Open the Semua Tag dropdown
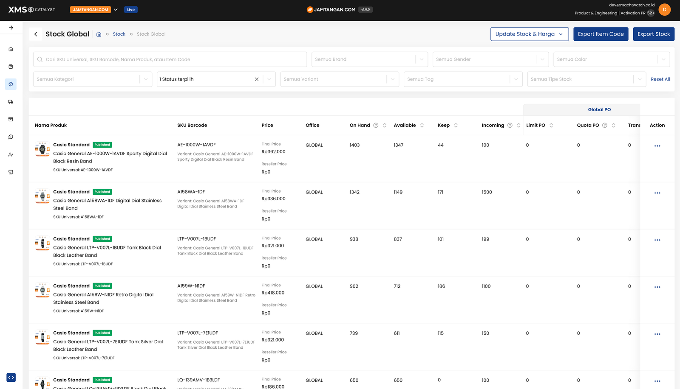Image resolution: width=680 pixels, height=389 pixels. pyautogui.click(x=463, y=79)
